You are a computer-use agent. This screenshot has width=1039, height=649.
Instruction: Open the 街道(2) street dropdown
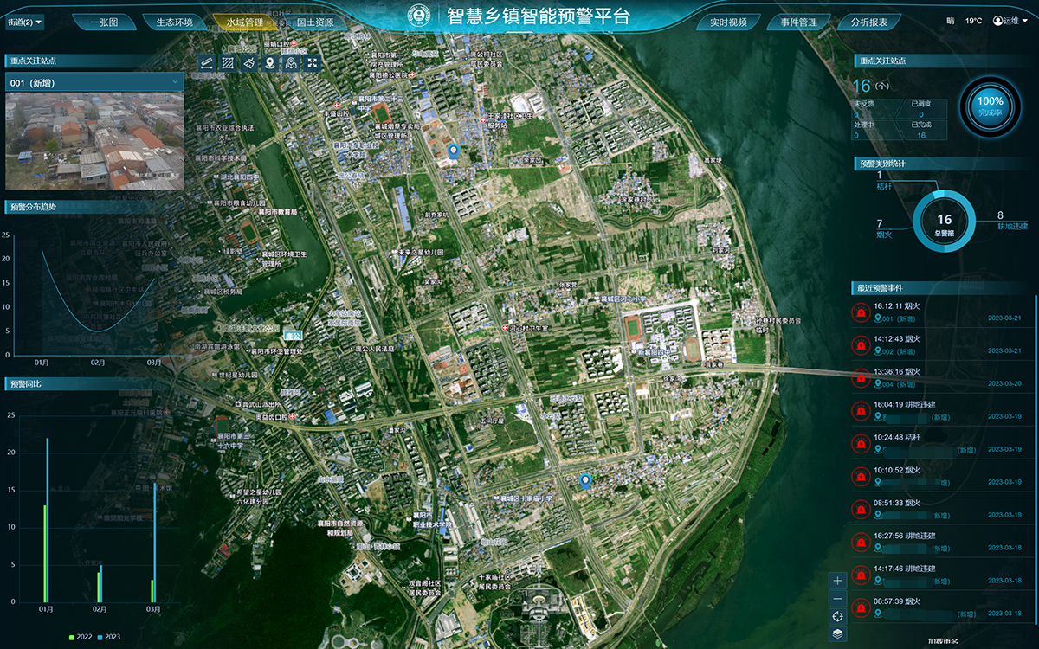point(25,22)
